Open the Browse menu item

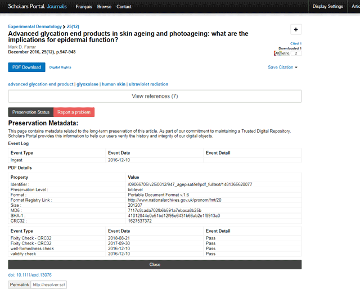pos(104,7)
